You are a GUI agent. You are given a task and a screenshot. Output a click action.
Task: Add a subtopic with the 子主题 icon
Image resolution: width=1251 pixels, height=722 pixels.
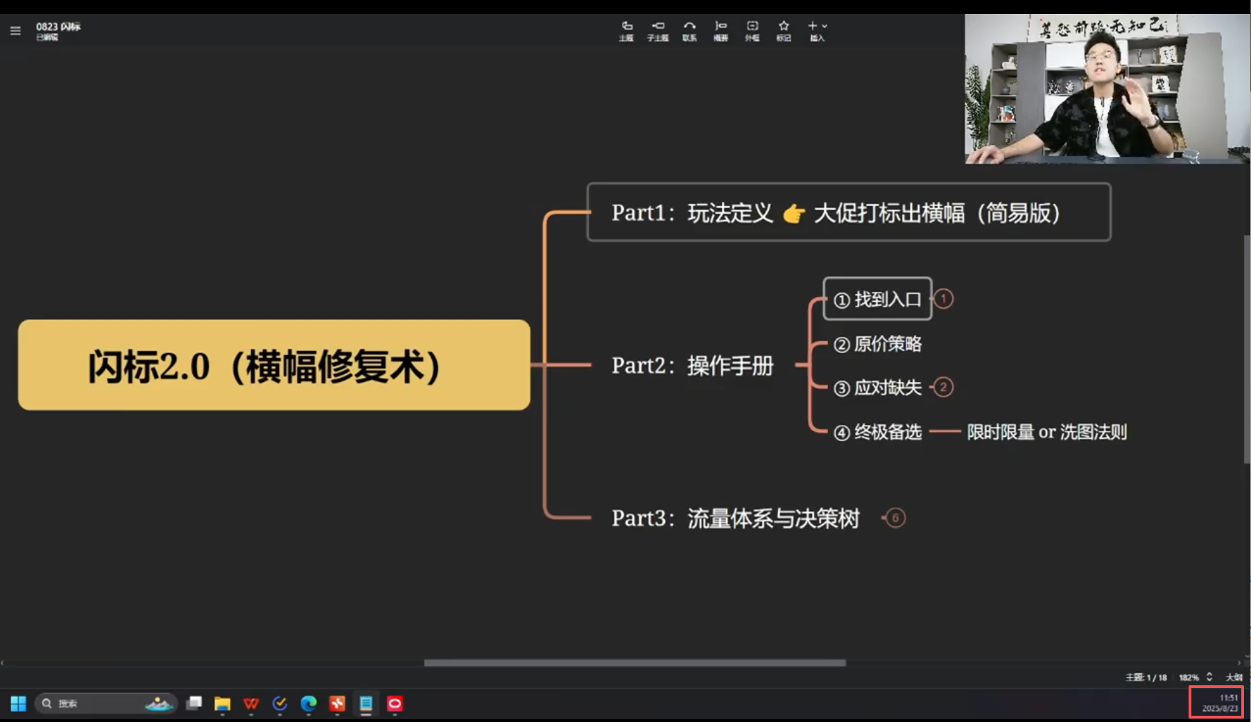pyautogui.click(x=657, y=31)
